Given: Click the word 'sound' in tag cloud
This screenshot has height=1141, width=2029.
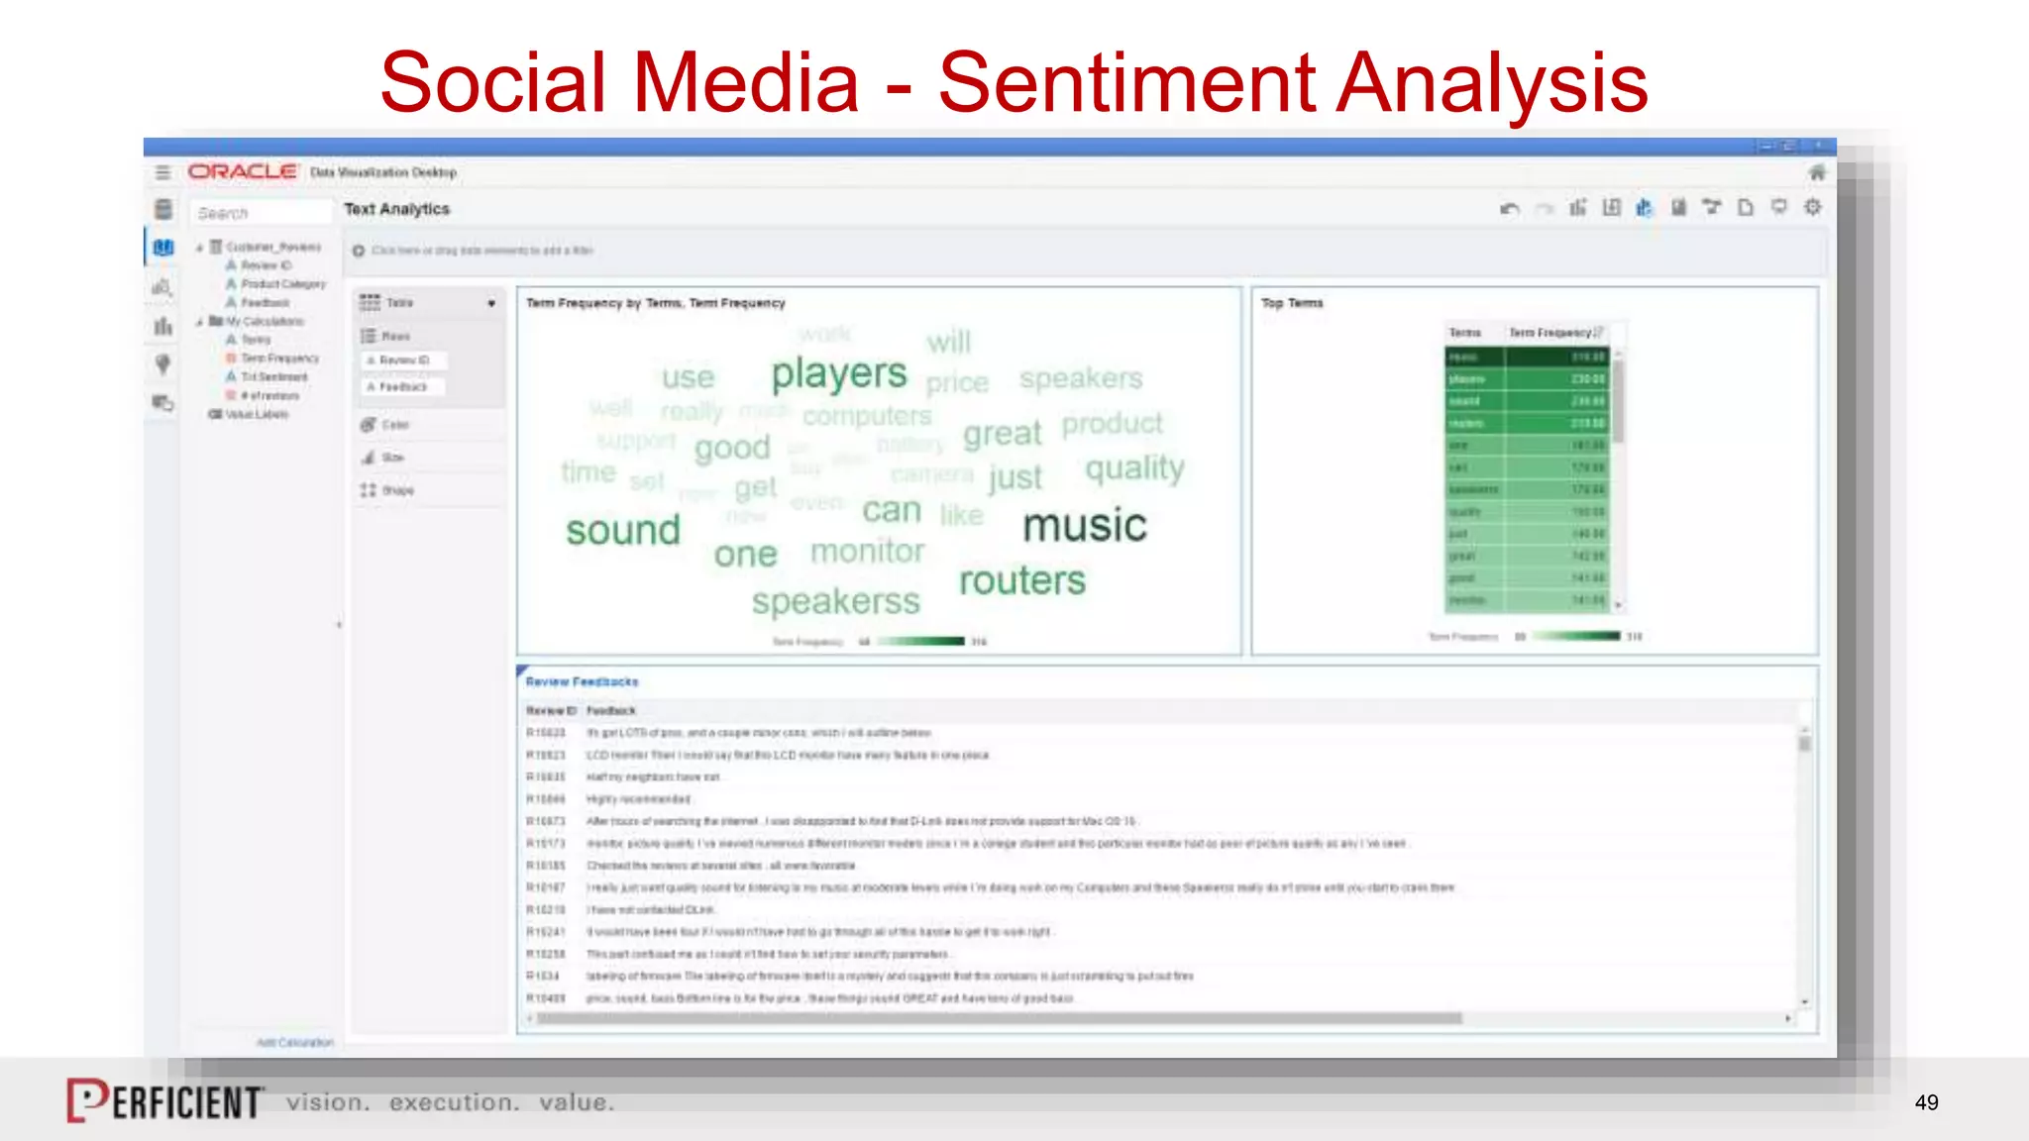Looking at the screenshot, I should pyautogui.click(x=623, y=530).
